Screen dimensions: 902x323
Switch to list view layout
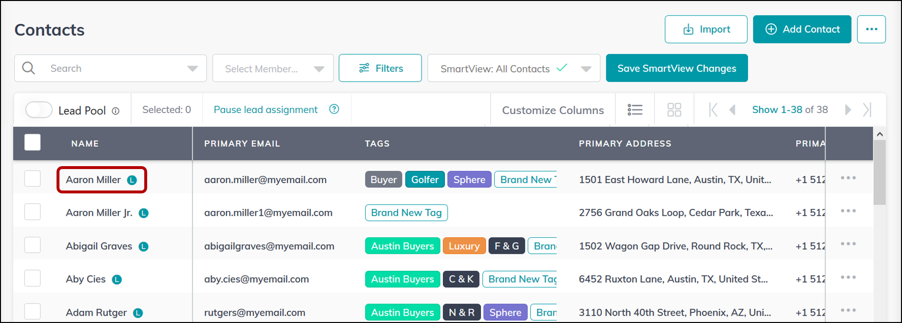pyautogui.click(x=635, y=110)
